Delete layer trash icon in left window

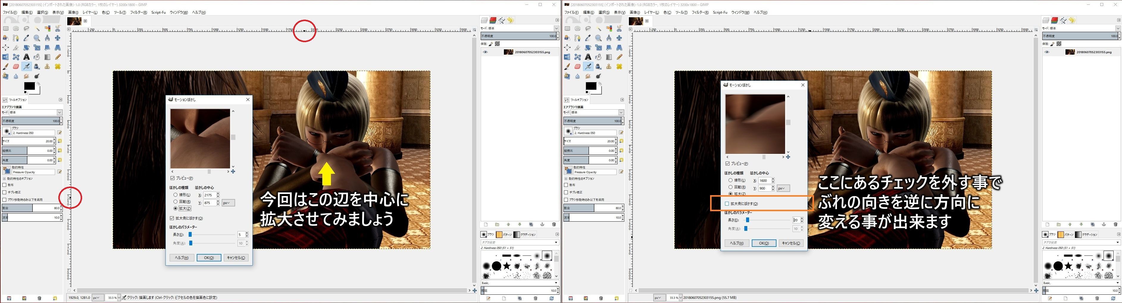click(x=554, y=225)
